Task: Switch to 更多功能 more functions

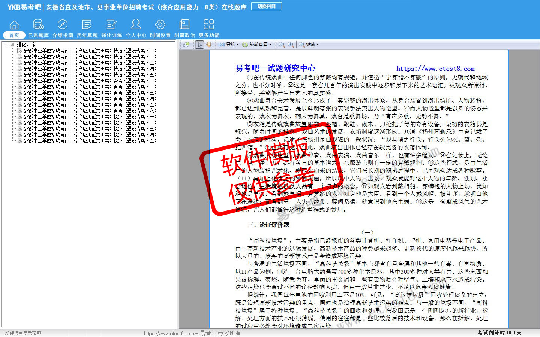Action: click(209, 28)
